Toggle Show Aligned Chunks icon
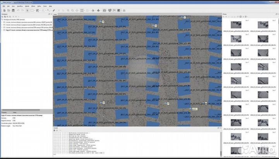Viewport: 279px width, 159px height. (124, 10)
